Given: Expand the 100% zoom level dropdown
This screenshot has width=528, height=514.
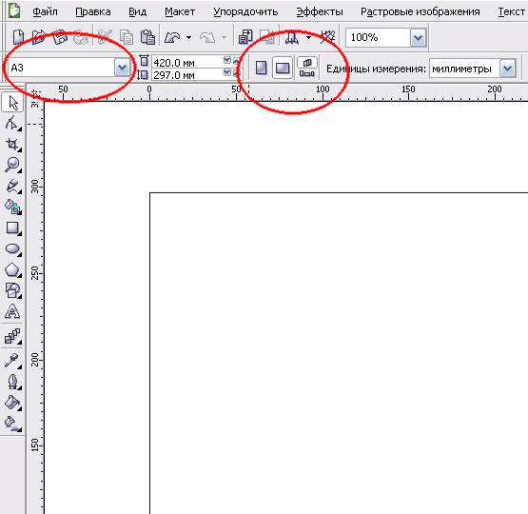Looking at the screenshot, I should pos(419,37).
